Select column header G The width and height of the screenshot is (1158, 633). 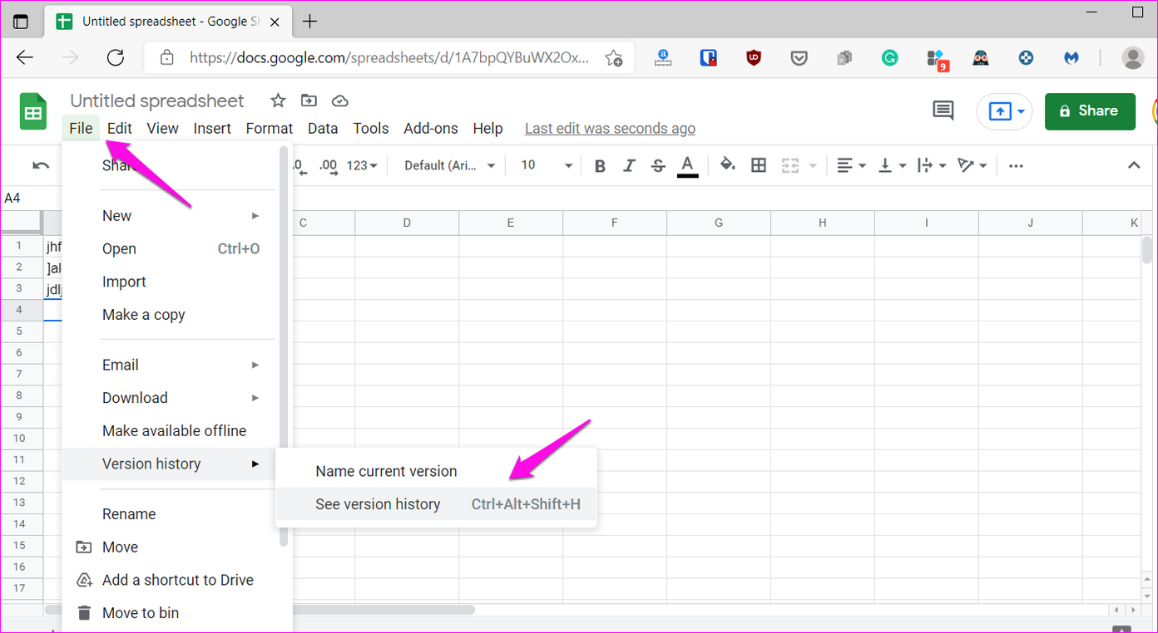click(x=718, y=223)
